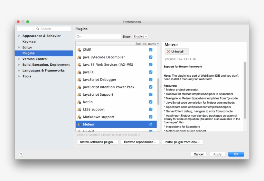Expand Build, Execution, Deployment arrow
The height and width of the screenshot is (181, 264).
click(x=19, y=65)
